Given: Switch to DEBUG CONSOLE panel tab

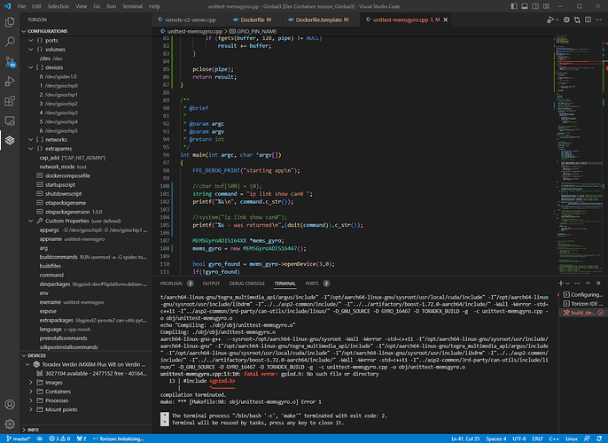Looking at the screenshot, I should pos(247,284).
